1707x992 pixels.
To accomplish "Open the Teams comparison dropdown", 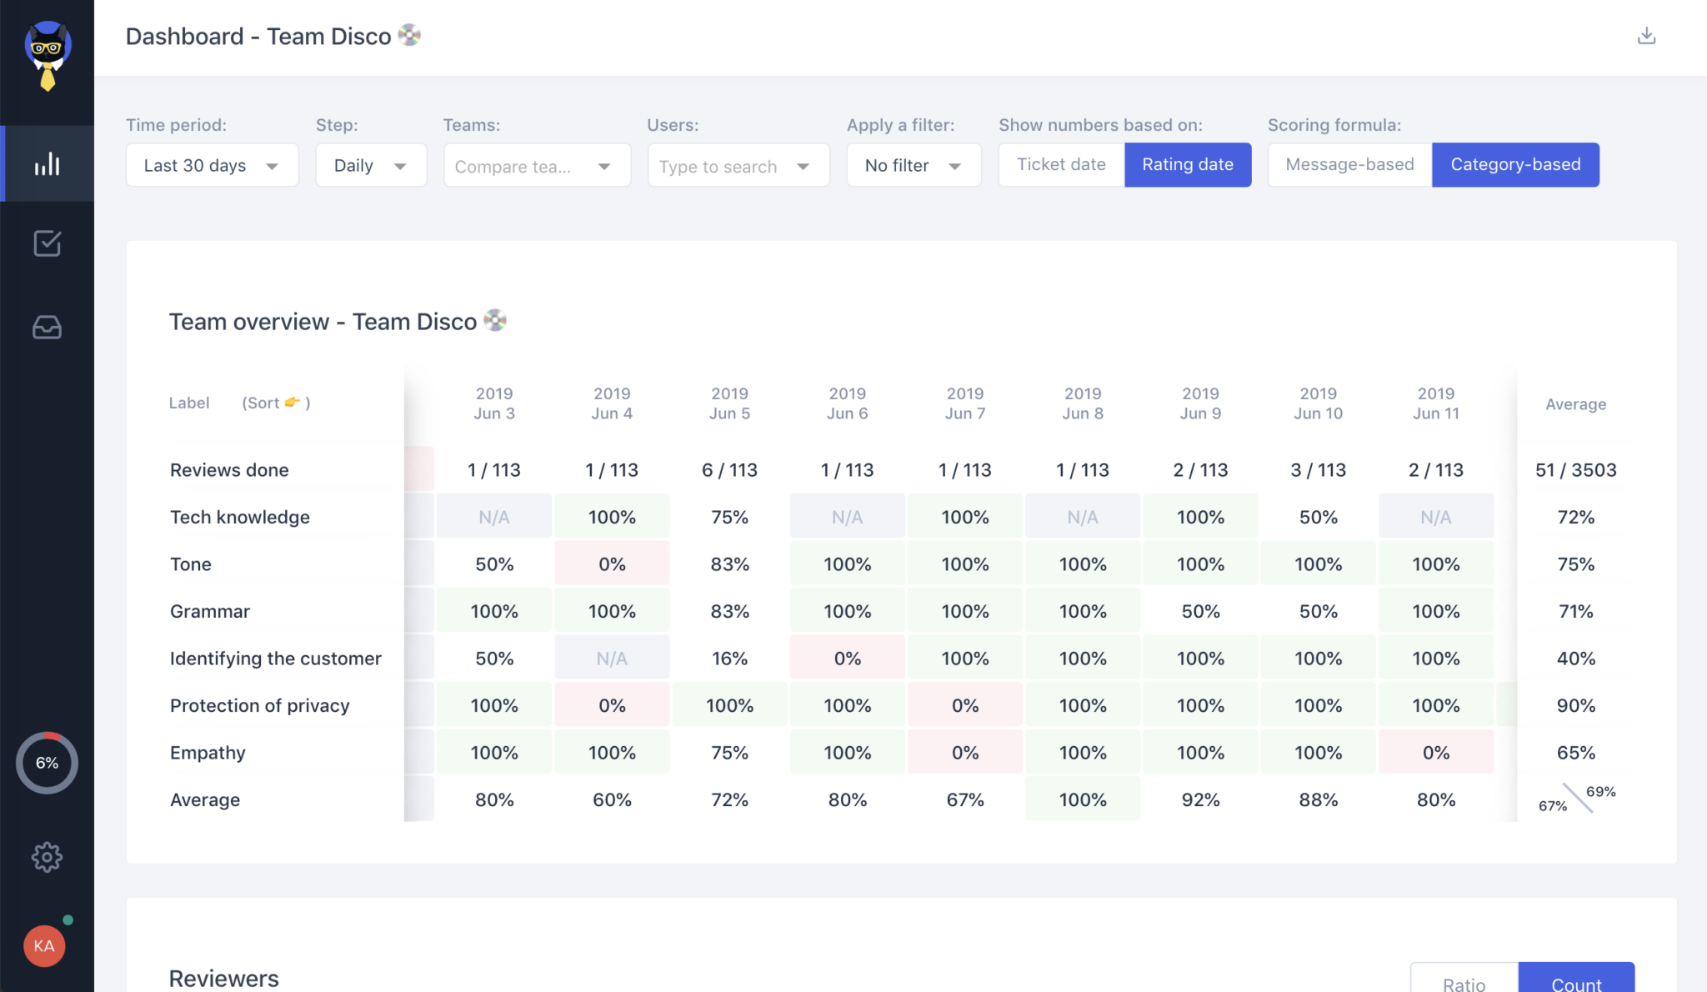I will point(536,165).
